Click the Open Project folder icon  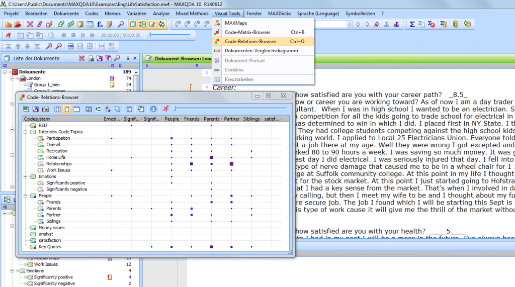coord(18,24)
